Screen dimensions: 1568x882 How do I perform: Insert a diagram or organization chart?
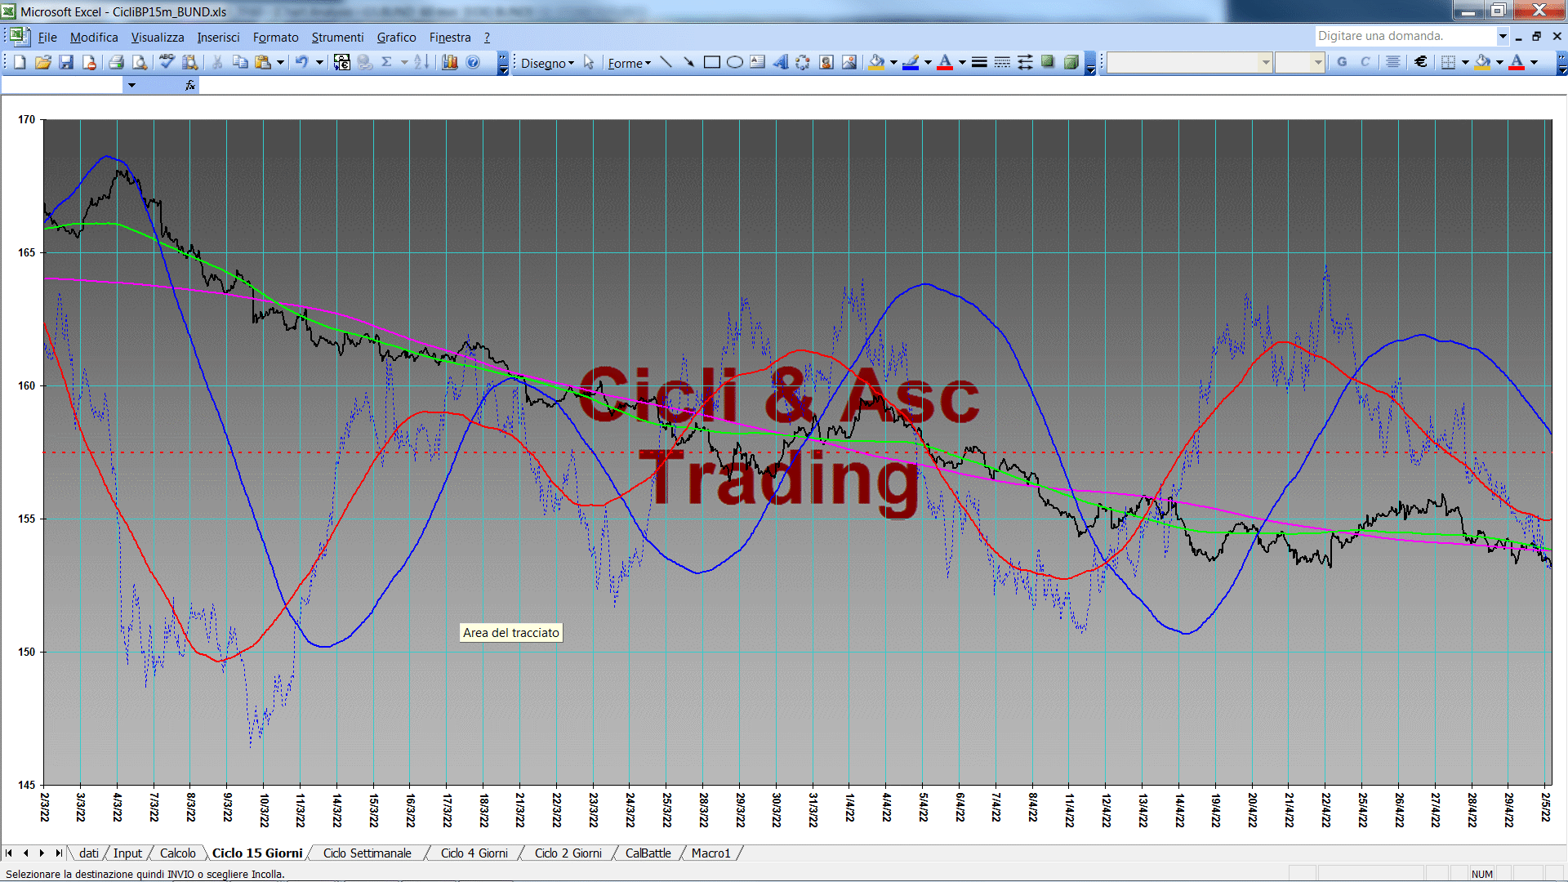click(x=803, y=62)
